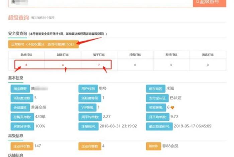Click the 周平均单数 label tag
The image size is (234, 157).
90,117
